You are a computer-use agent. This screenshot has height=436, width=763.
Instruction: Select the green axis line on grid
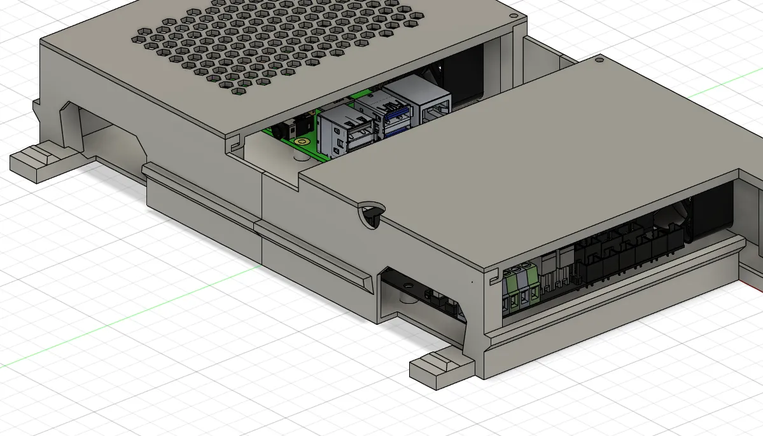point(130,317)
